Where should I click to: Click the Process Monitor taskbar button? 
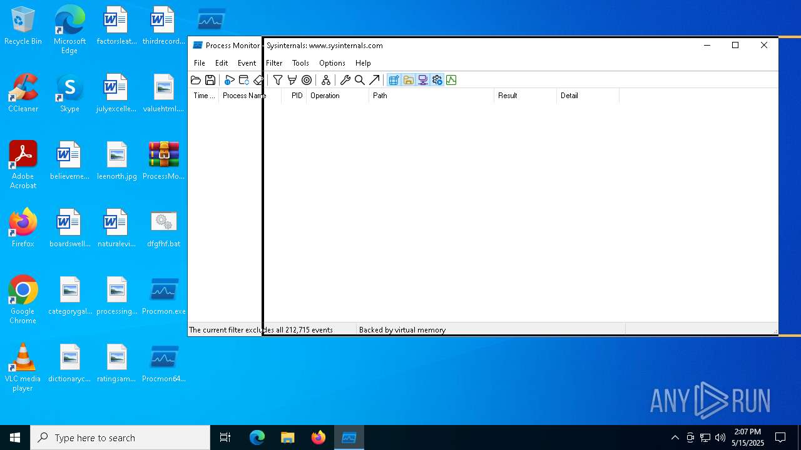tap(349, 437)
